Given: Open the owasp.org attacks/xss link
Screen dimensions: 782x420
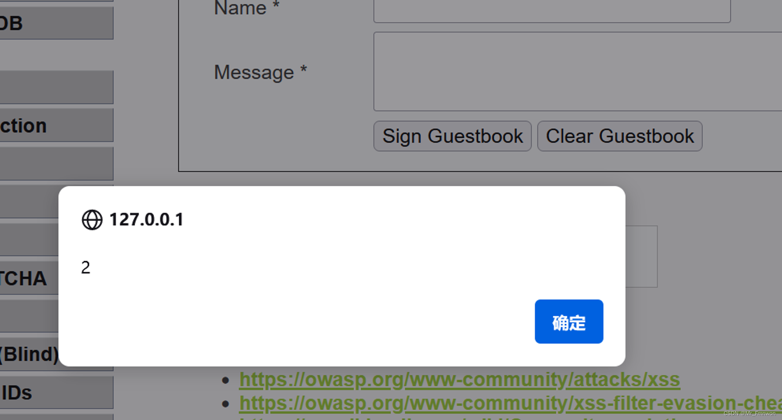Looking at the screenshot, I should pyautogui.click(x=459, y=380).
